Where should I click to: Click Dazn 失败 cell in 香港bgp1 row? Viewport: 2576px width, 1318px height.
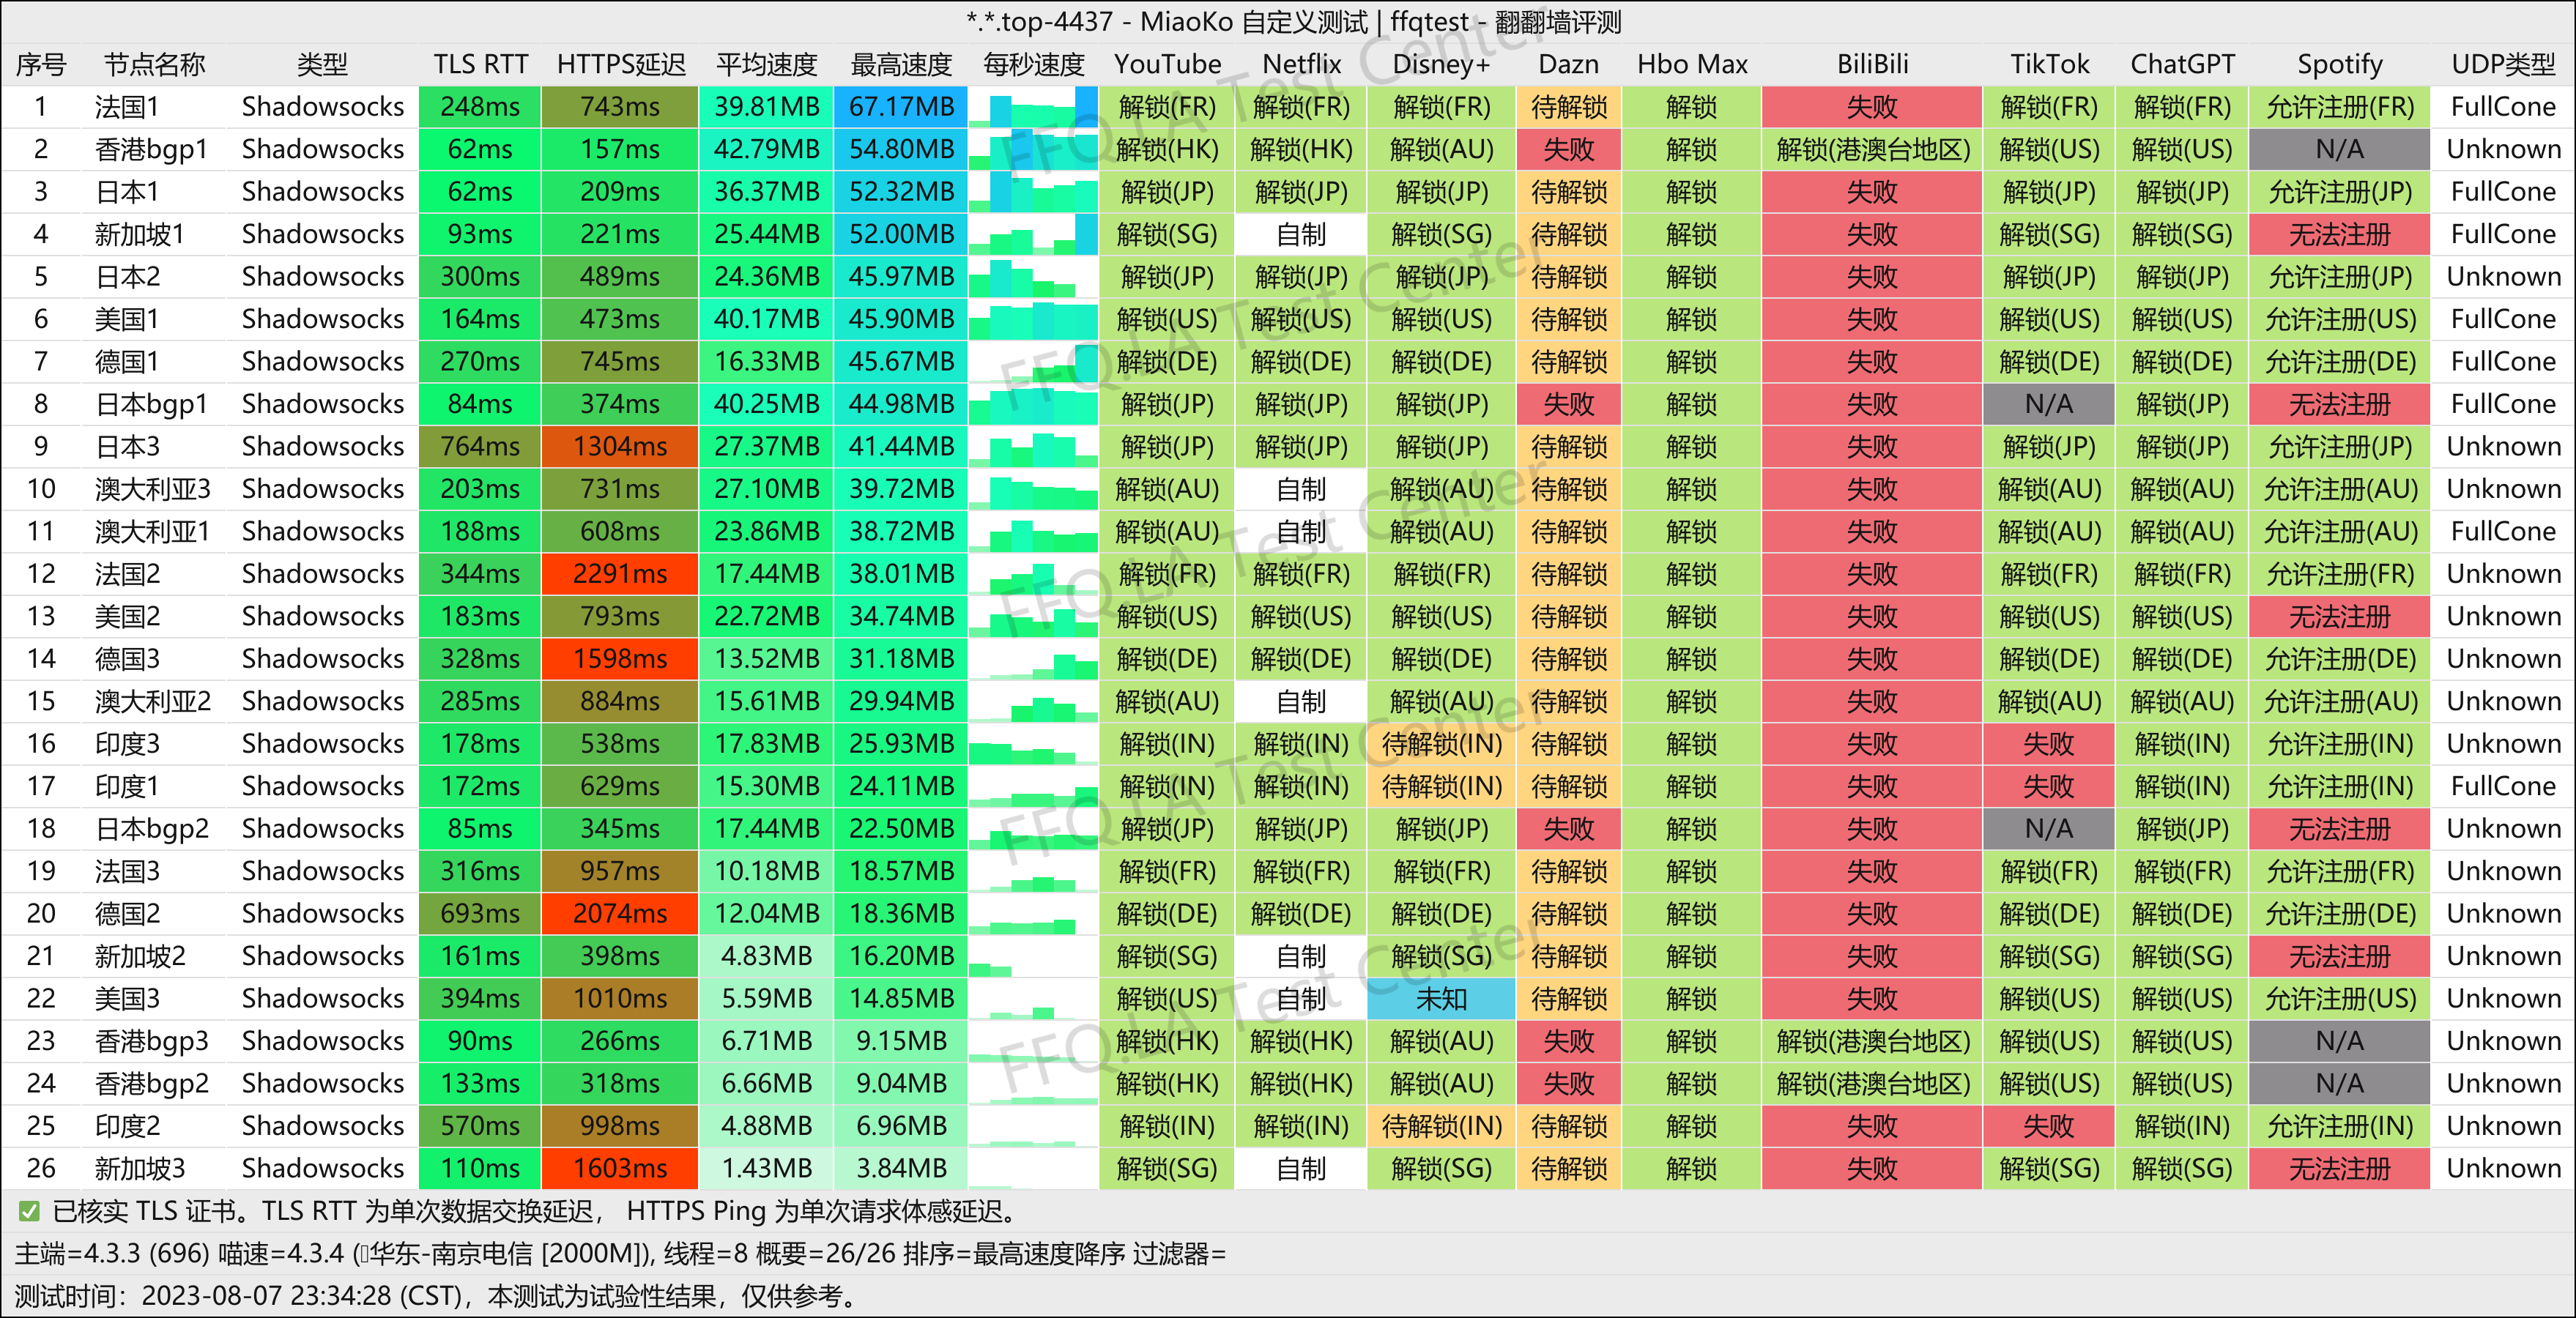(x=1568, y=149)
